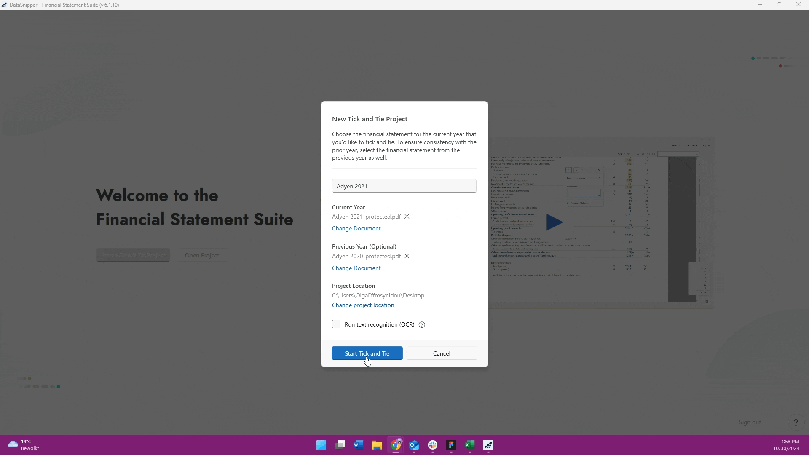Switch to Excel in the taskbar
Image resolution: width=809 pixels, height=455 pixels.
tap(469, 445)
